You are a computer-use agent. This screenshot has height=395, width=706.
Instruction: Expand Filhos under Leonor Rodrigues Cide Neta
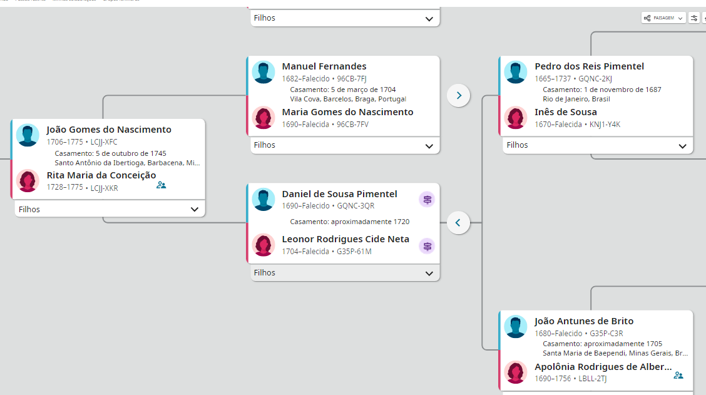pyautogui.click(x=429, y=274)
